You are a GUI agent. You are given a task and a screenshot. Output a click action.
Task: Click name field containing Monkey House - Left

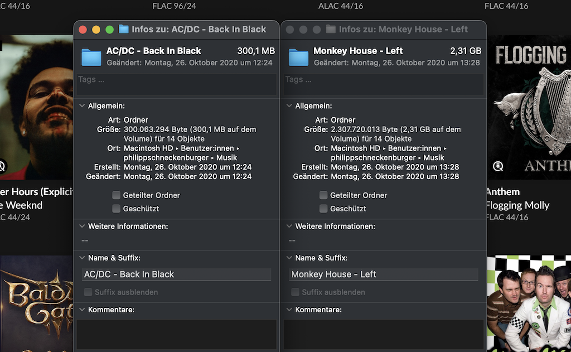(x=384, y=274)
